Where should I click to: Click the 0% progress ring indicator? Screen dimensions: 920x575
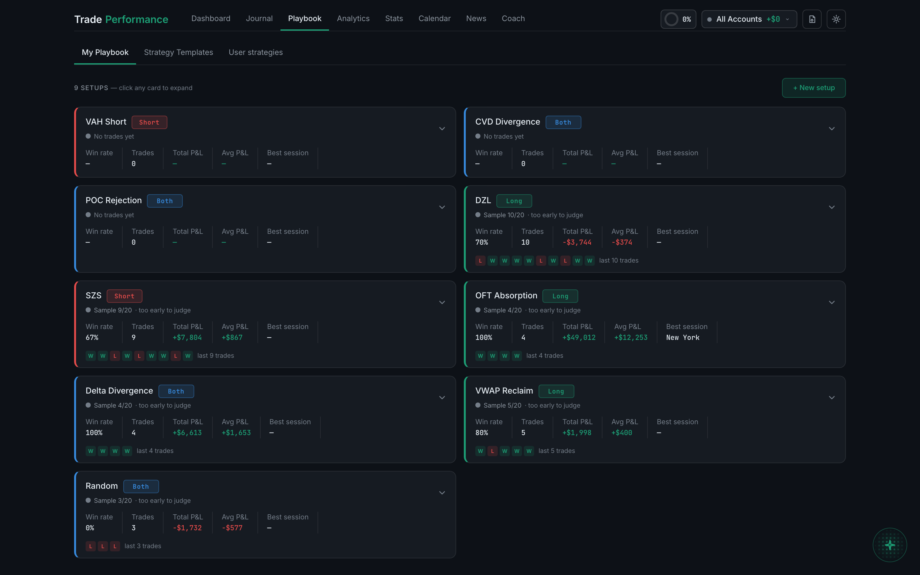click(678, 19)
